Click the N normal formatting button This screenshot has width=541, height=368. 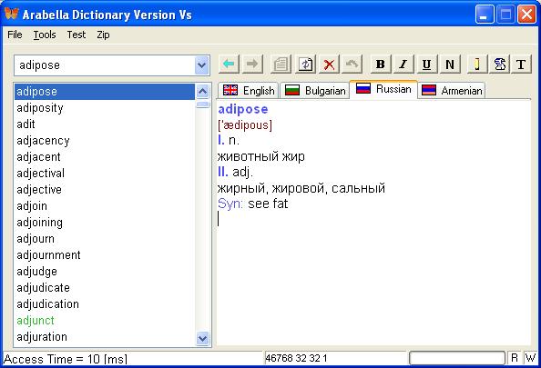tap(450, 64)
